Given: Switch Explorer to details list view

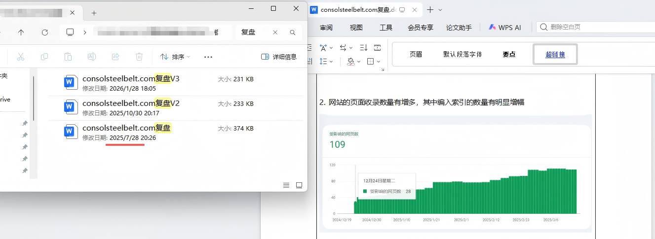Looking at the screenshot, I should click(x=286, y=185).
